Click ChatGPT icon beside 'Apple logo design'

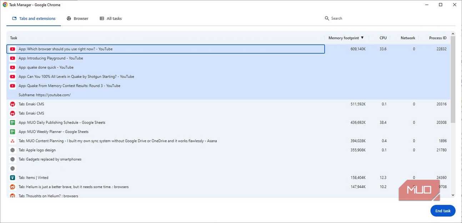(x=12, y=150)
